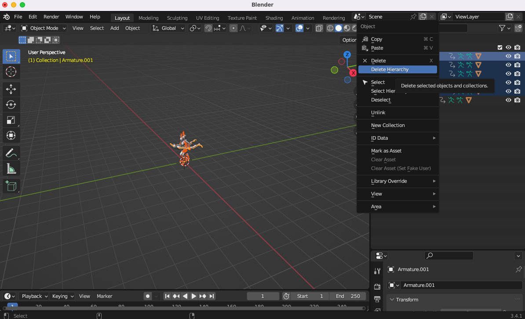Toggle the show overlays button
This screenshot has height=319, width=525.
(x=299, y=29)
